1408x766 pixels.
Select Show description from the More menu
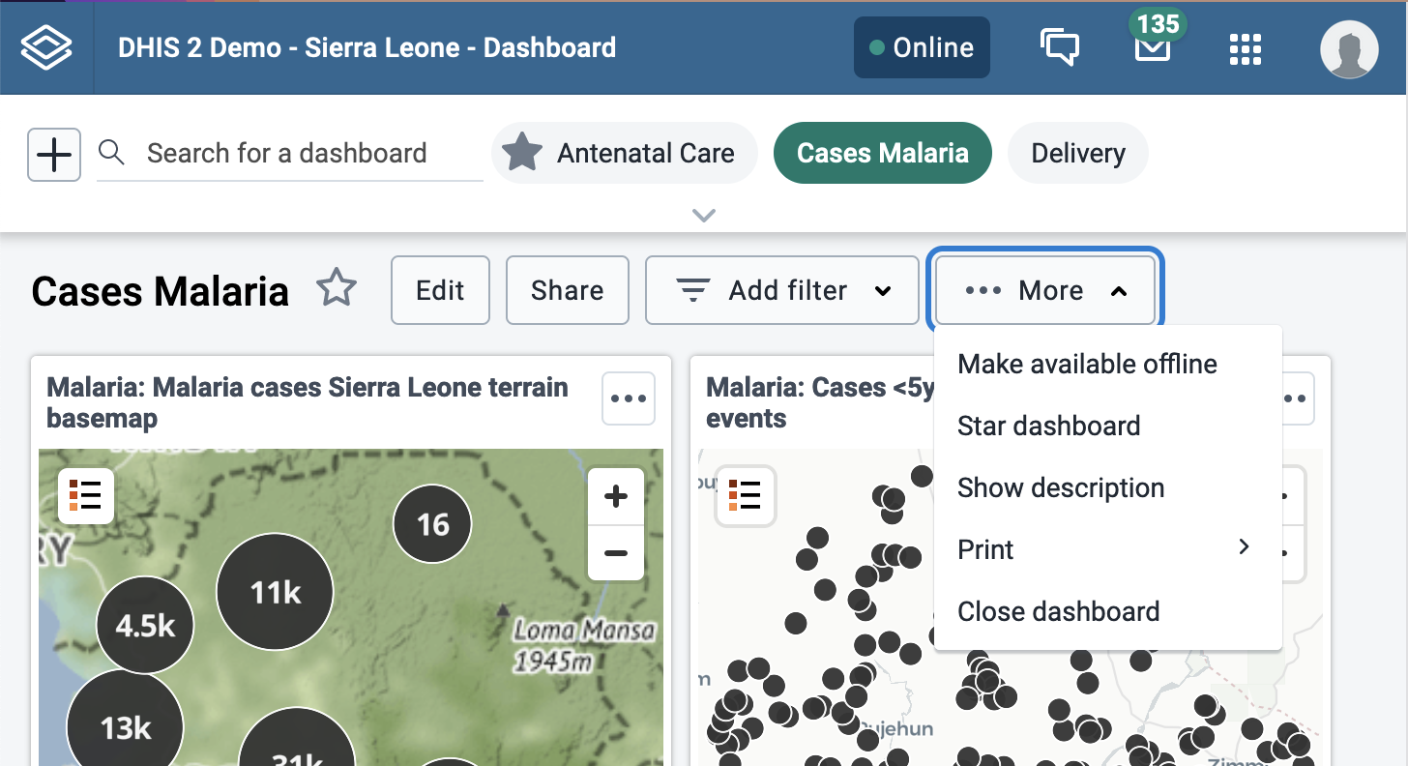click(x=1061, y=487)
